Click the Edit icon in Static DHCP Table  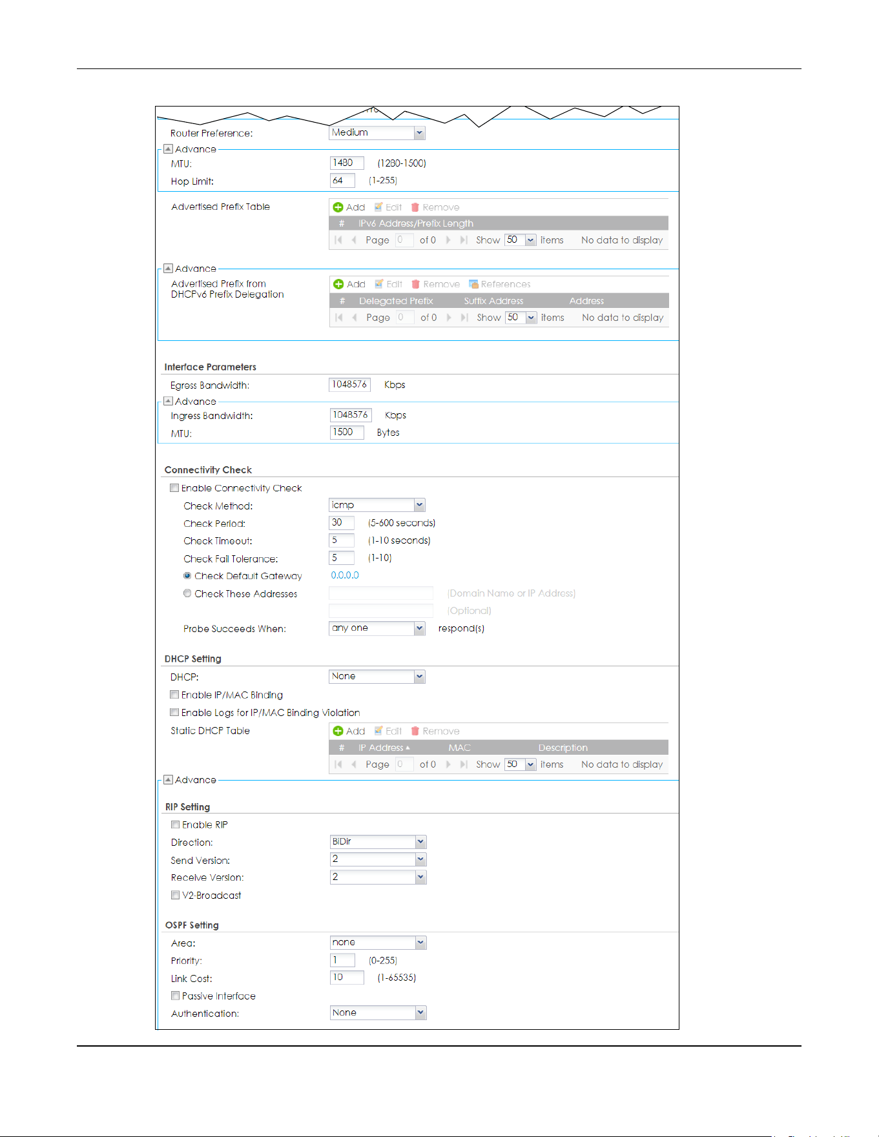[378, 731]
